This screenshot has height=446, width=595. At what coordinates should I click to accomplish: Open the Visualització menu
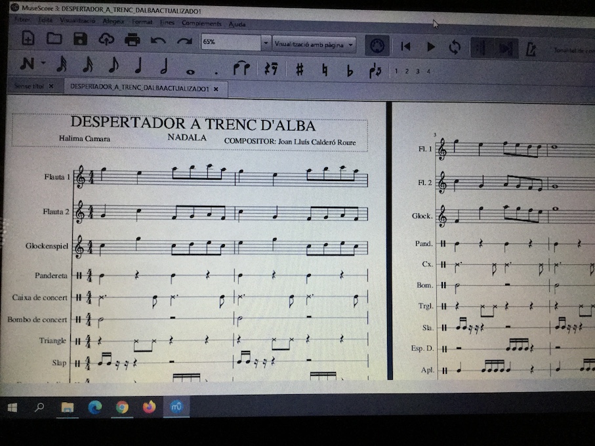click(x=78, y=20)
